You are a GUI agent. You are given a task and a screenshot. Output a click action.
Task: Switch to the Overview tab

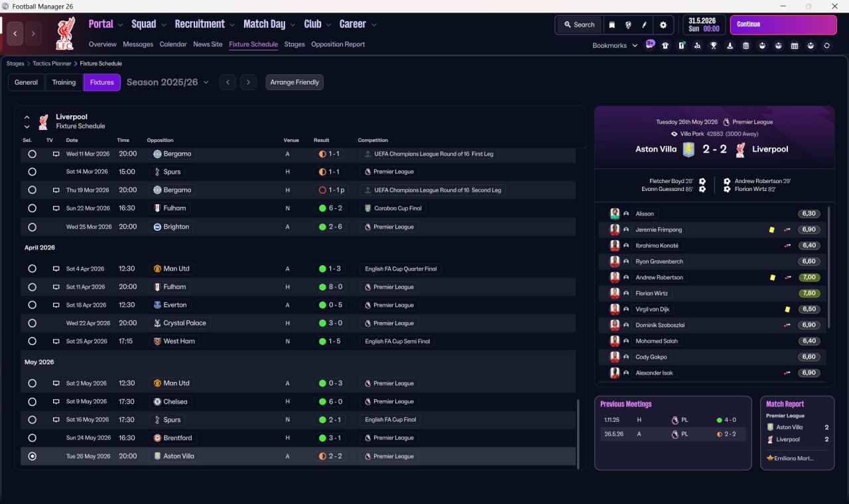pyautogui.click(x=103, y=44)
